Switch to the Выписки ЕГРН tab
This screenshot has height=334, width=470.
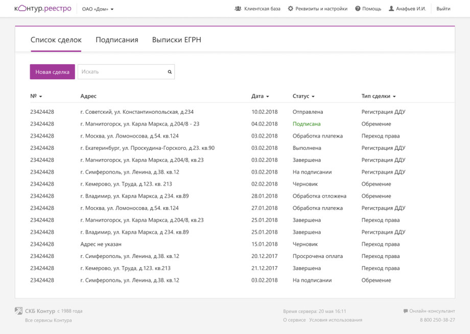tap(177, 40)
